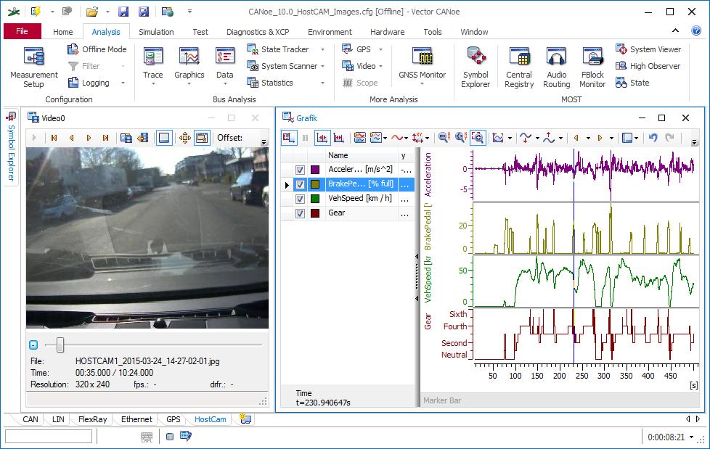Open the Symbol Explorer from the ribbon
The height and width of the screenshot is (449, 710).
[x=476, y=67]
